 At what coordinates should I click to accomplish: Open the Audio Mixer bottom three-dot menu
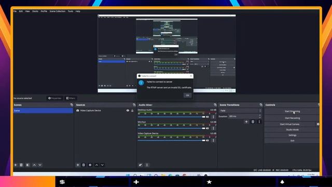tap(147, 165)
